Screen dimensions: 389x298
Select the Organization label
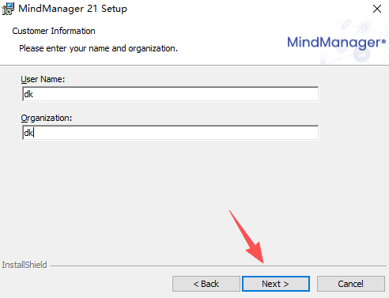pyautogui.click(x=47, y=118)
